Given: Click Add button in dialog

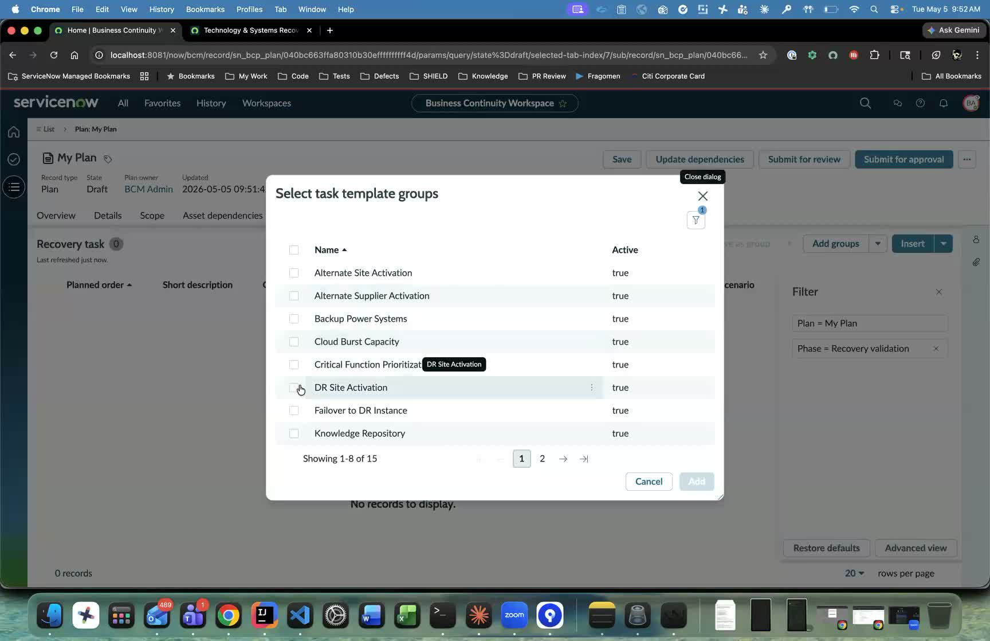Looking at the screenshot, I should point(697,482).
